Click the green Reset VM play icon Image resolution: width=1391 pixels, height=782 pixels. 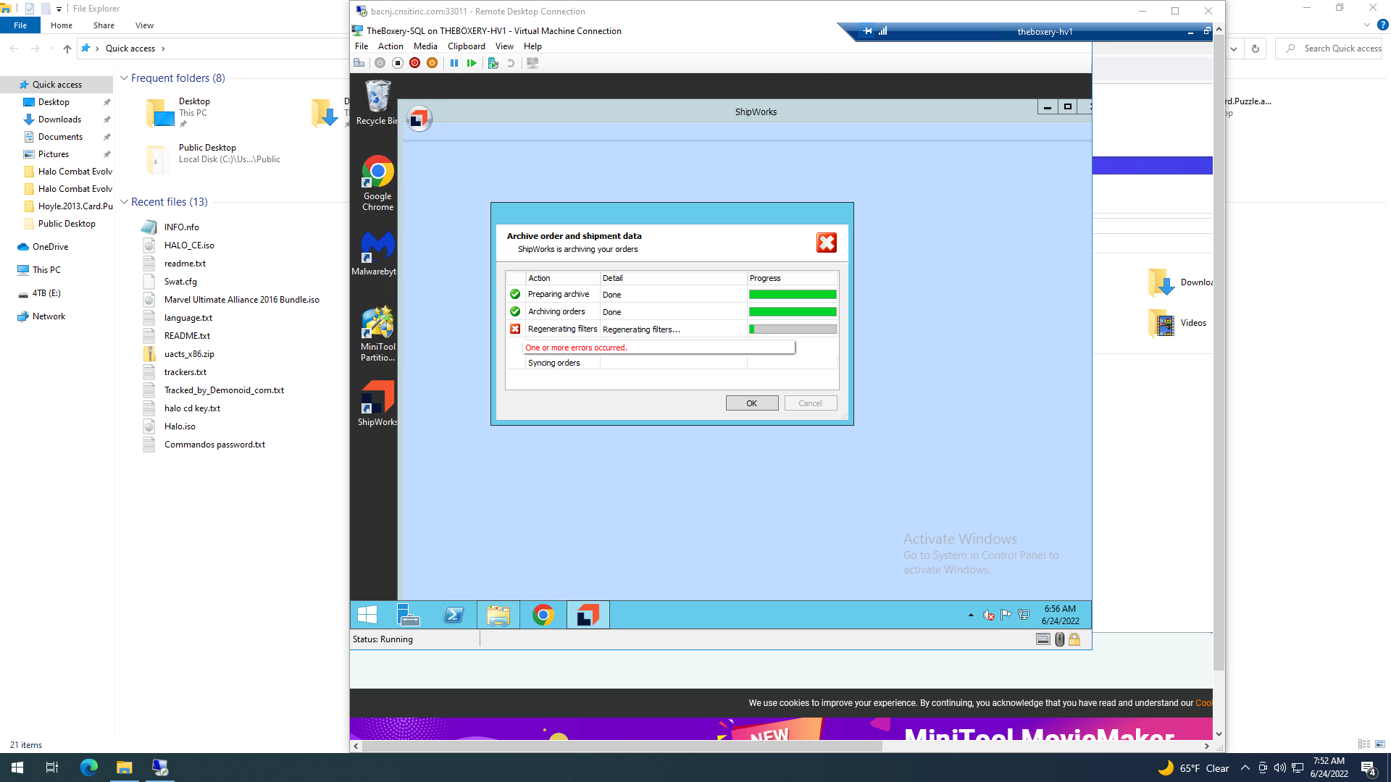[472, 63]
